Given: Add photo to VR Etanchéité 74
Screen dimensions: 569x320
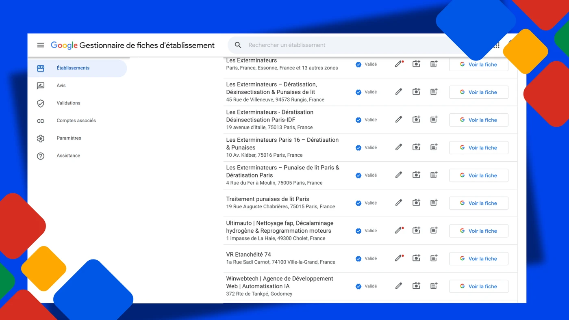Looking at the screenshot, I should pos(416,258).
